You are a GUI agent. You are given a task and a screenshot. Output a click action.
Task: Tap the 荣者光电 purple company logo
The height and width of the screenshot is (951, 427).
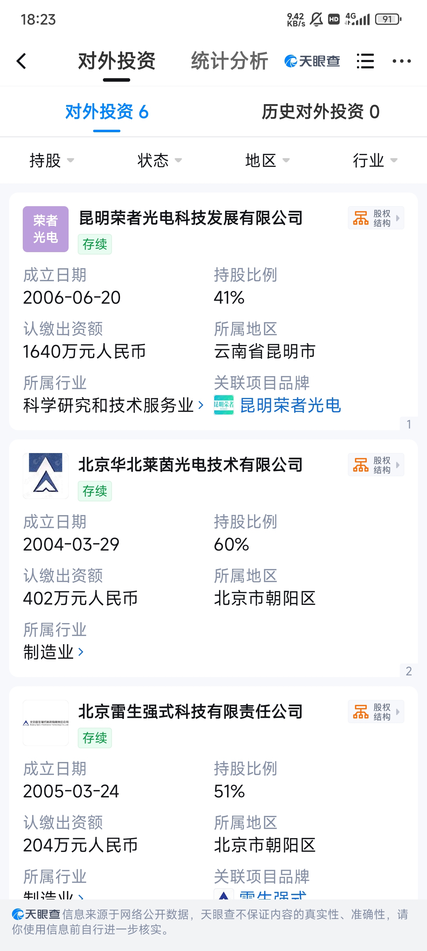click(x=46, y=229)
